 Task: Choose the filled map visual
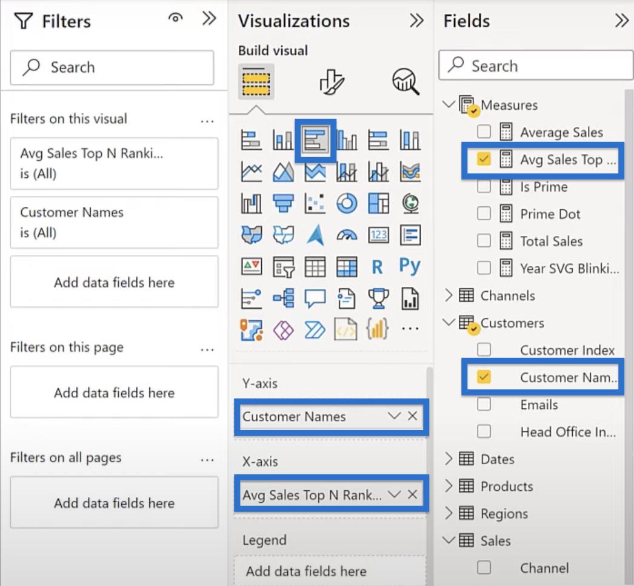(x=251, y=235)
